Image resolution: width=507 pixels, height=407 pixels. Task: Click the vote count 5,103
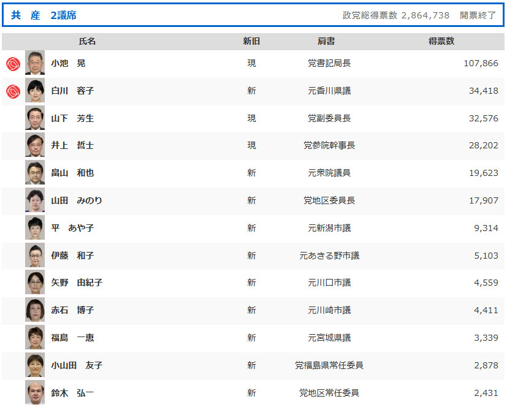click(486, 255)
